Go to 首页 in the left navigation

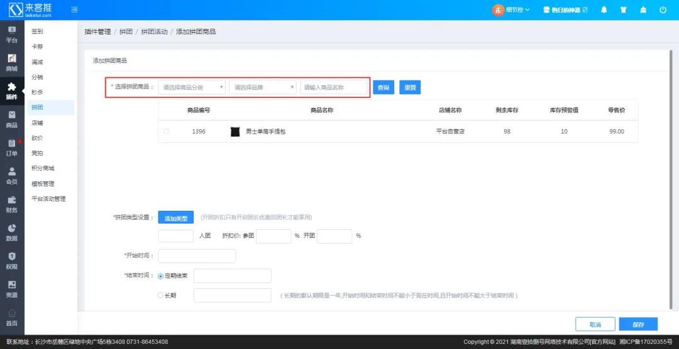12,317
